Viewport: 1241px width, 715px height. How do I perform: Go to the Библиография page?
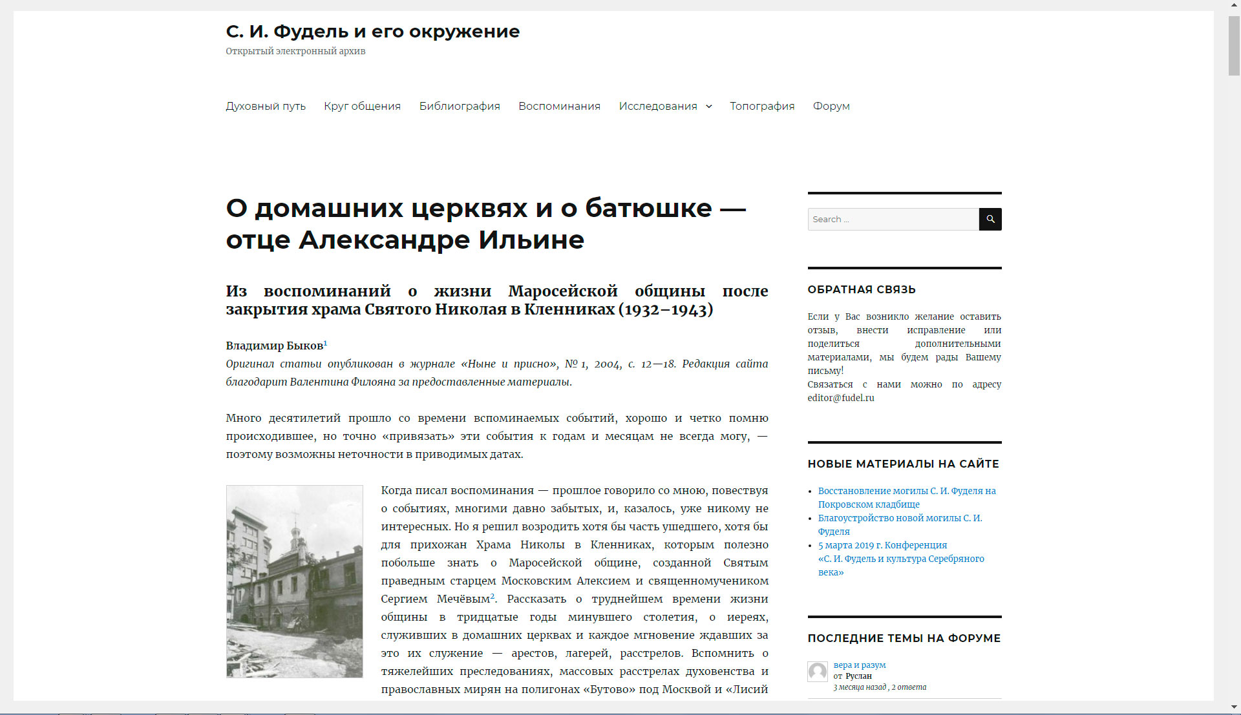460,106
